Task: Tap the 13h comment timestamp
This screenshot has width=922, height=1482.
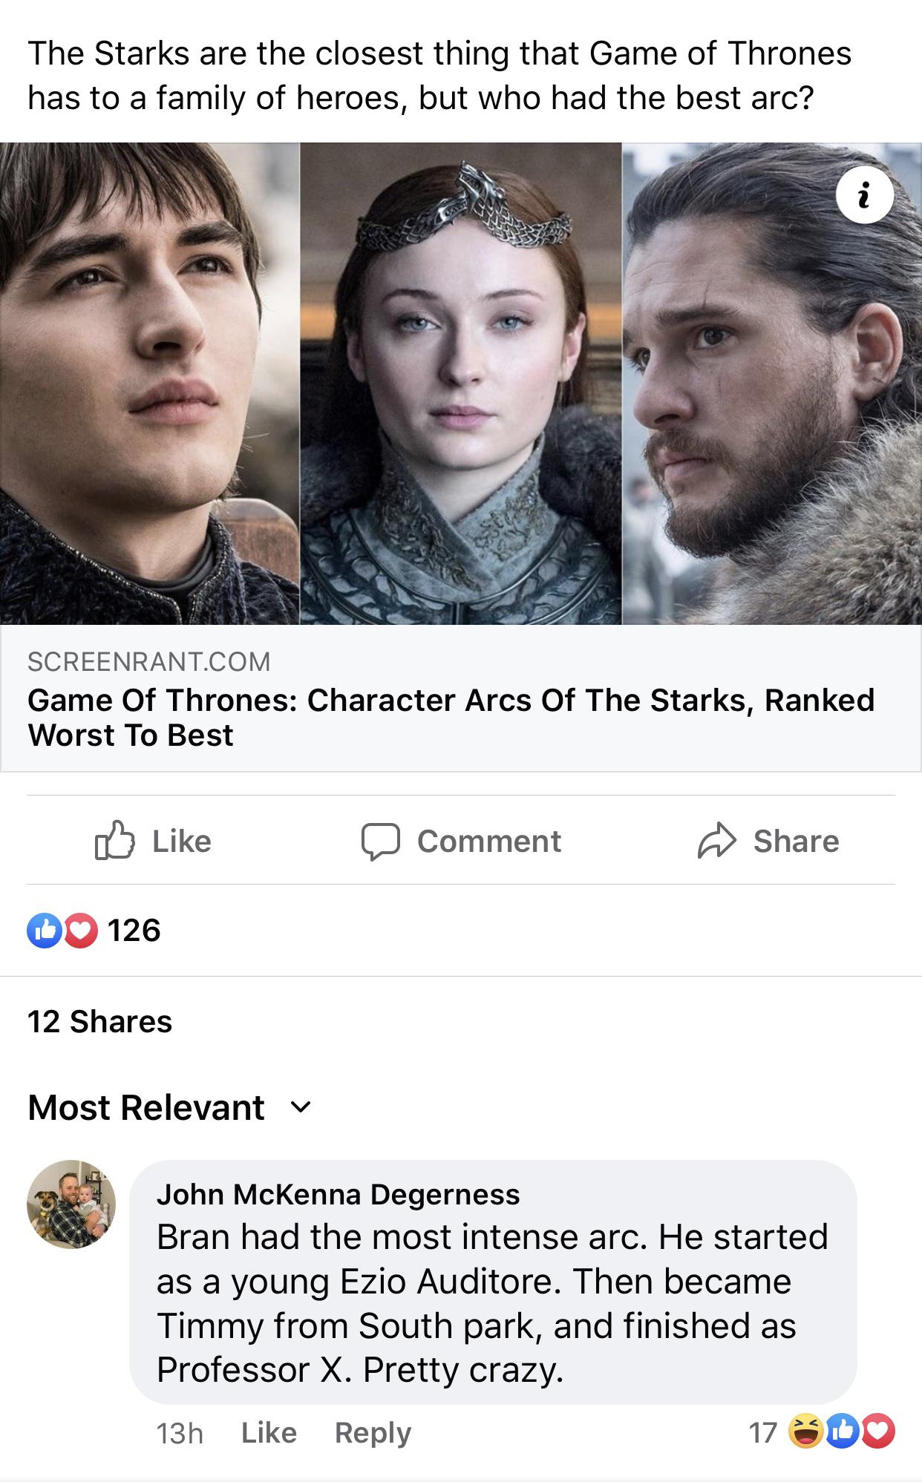Action: (180, 1433)
